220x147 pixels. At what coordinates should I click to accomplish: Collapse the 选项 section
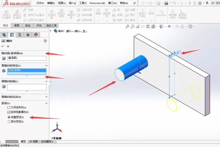(47, 103)
